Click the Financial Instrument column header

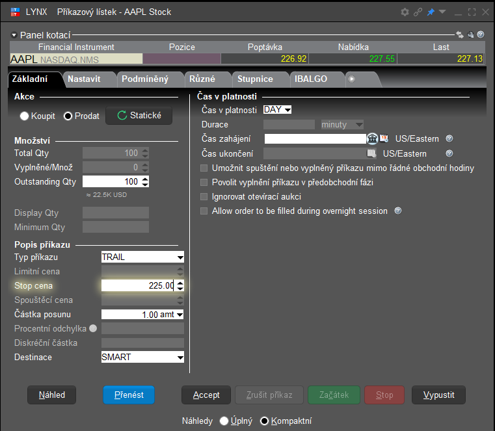(76, 47)
